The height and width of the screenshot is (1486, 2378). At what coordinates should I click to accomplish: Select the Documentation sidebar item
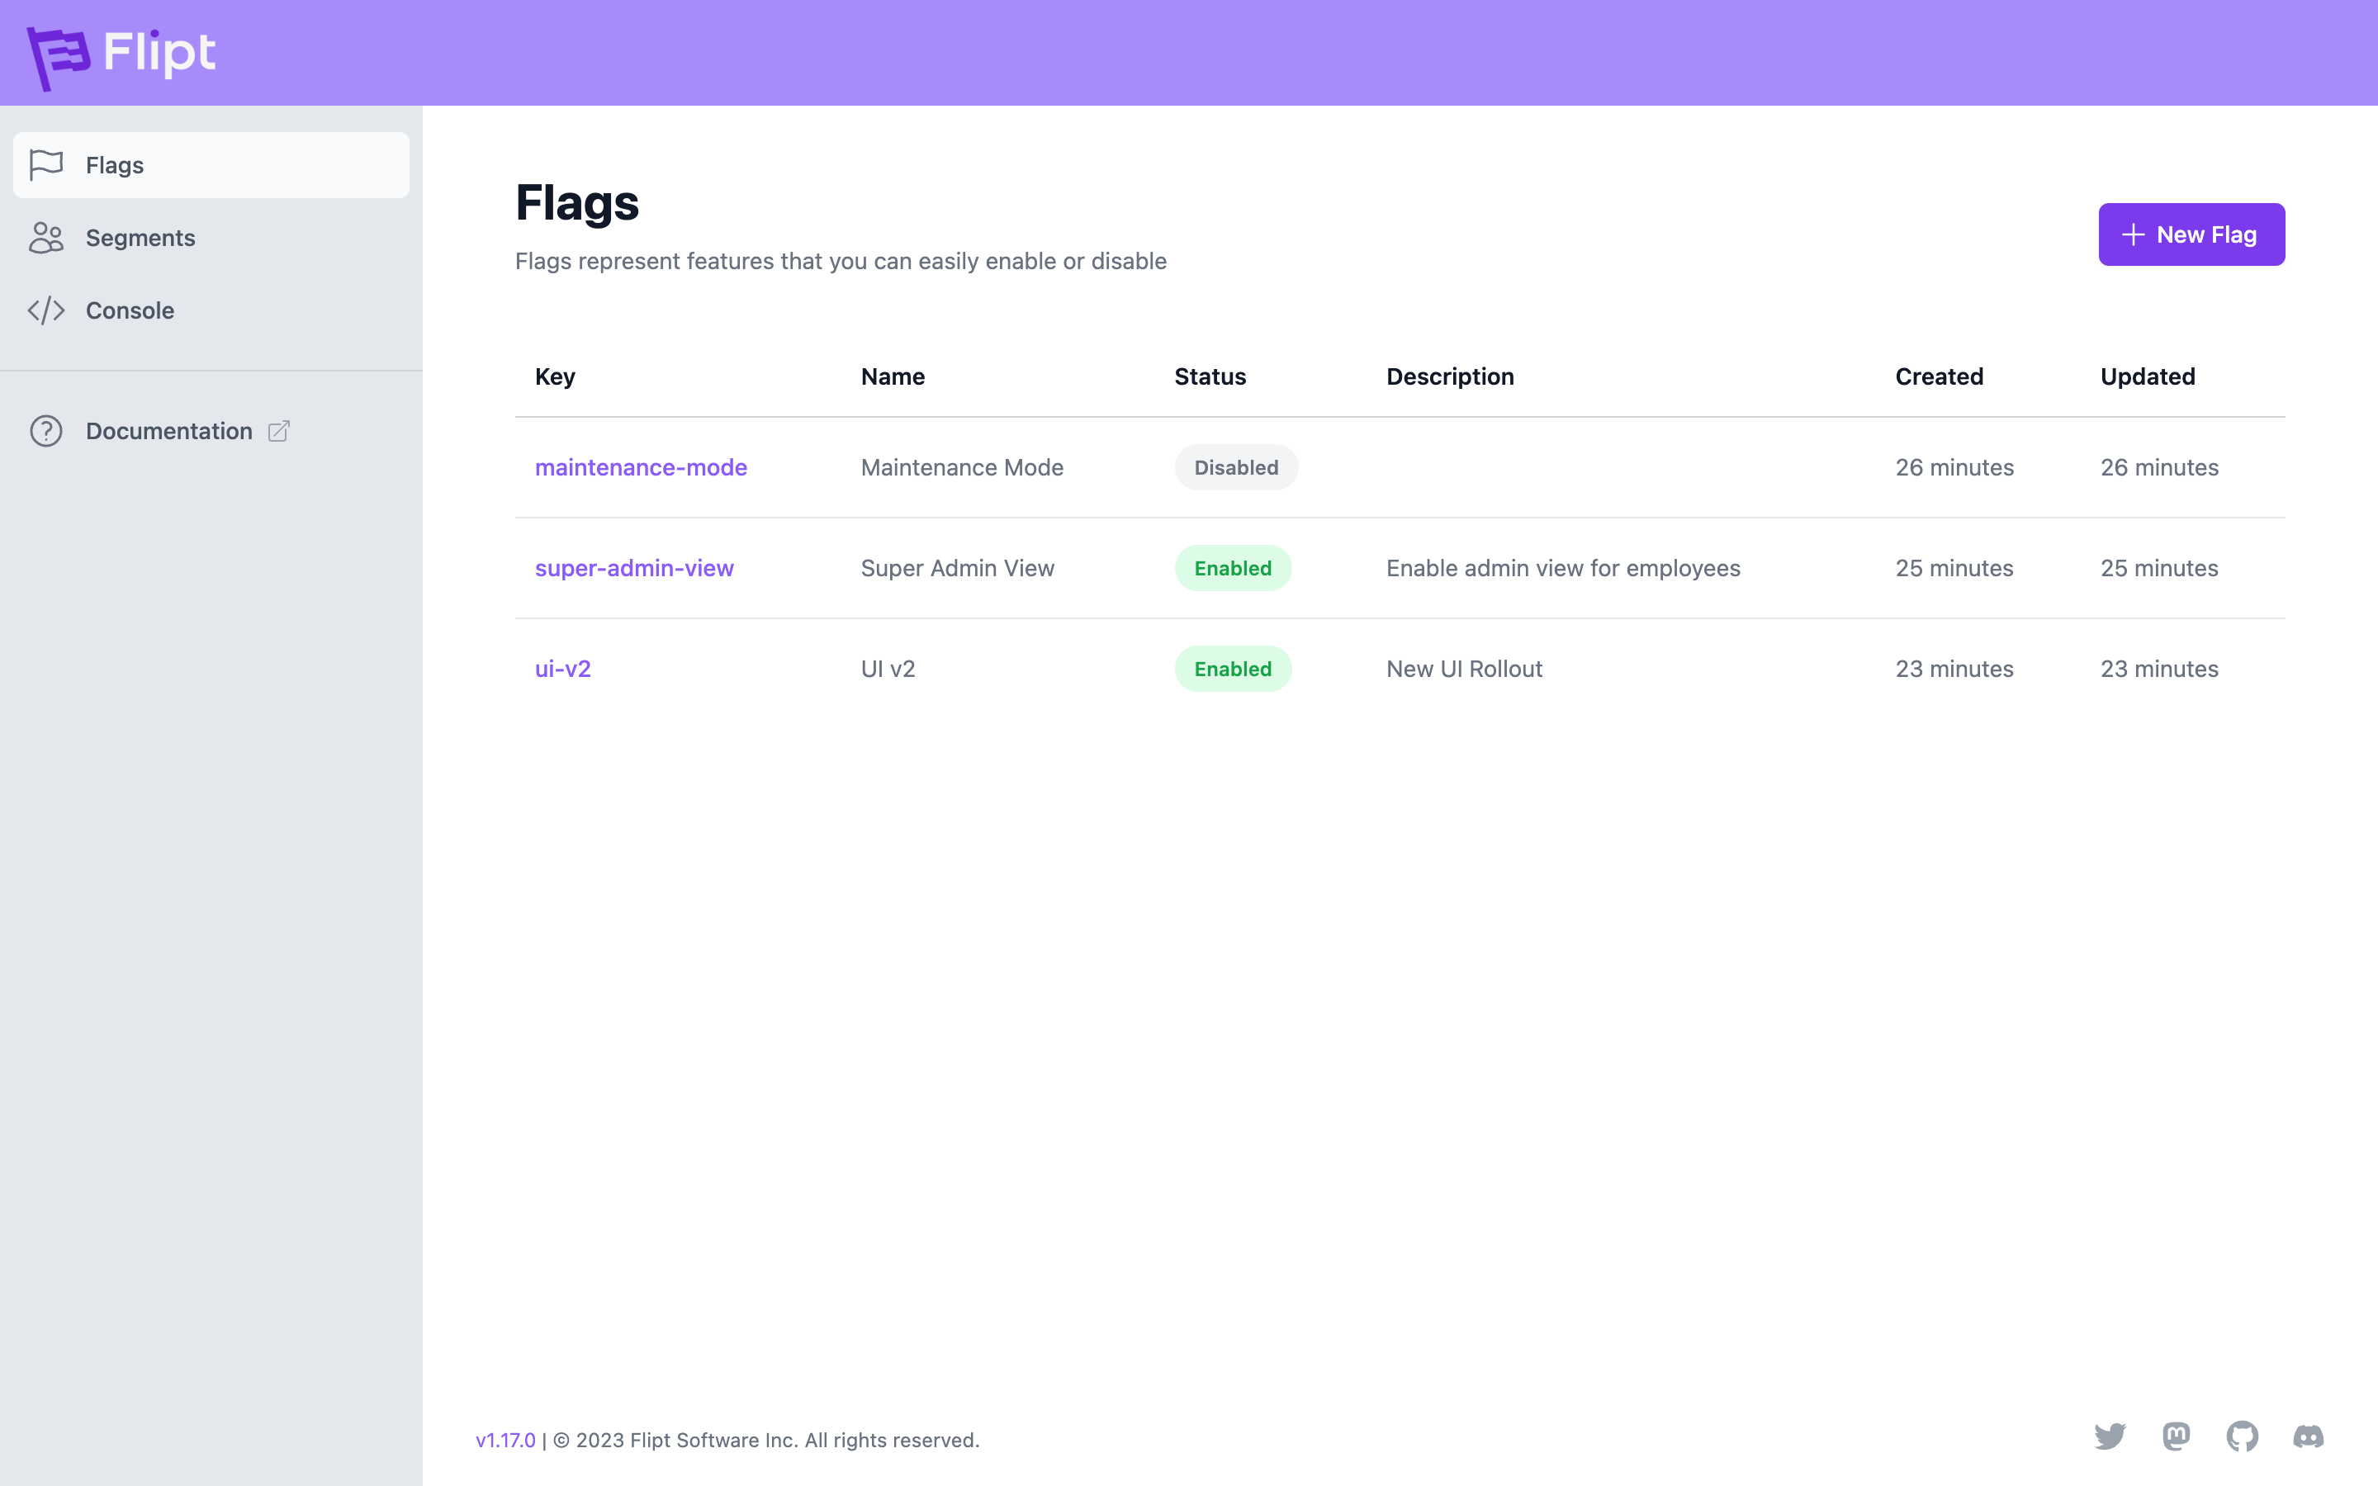click(x=169, y=432)
